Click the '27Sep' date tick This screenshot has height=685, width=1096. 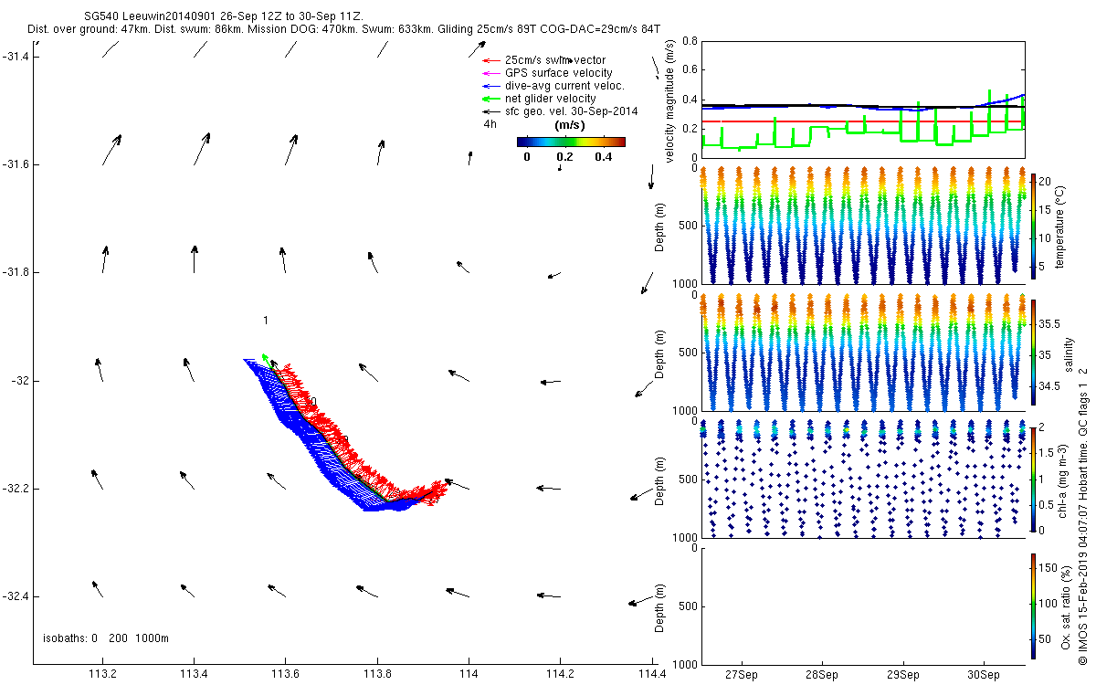741,675
